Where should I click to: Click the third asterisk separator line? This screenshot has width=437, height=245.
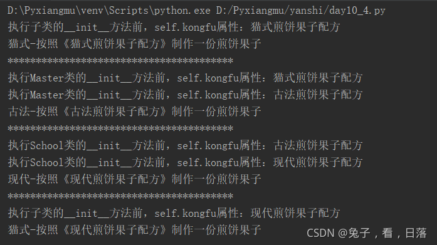120,196
